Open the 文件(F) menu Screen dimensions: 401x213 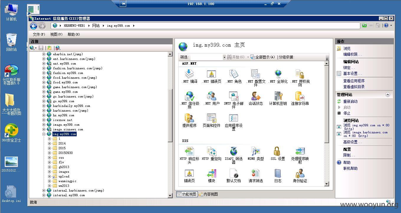coord(39,34)
